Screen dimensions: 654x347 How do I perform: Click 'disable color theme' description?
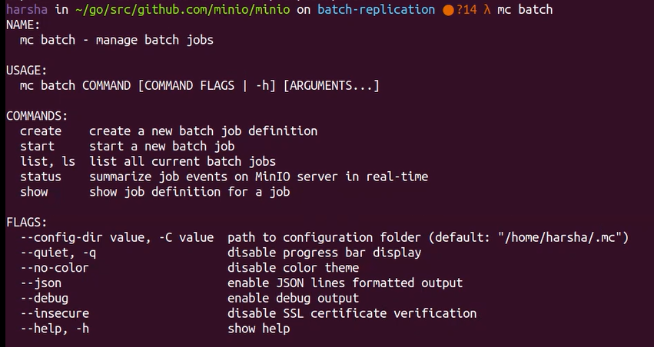pos(294,268)
